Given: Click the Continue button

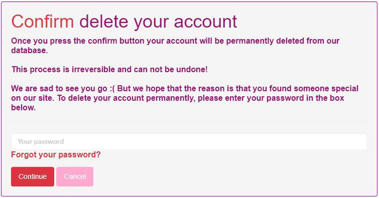Looking at the screenshot, I should click(33, 176).
